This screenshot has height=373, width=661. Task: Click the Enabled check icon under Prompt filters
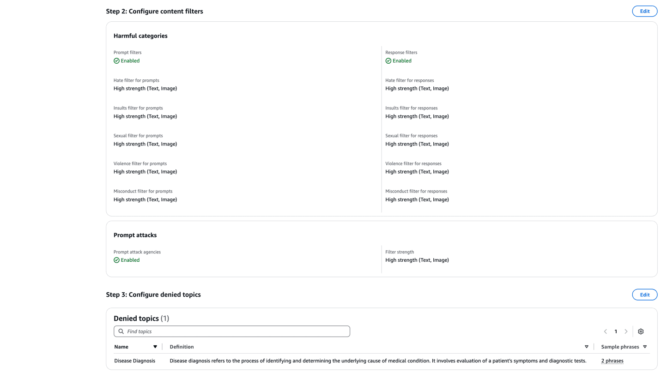click(x=116, y=60)
